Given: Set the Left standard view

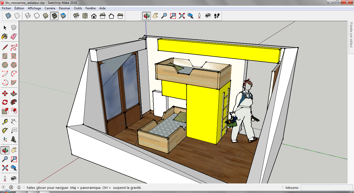Looking at the screenshot, I should tap(120, 16).
